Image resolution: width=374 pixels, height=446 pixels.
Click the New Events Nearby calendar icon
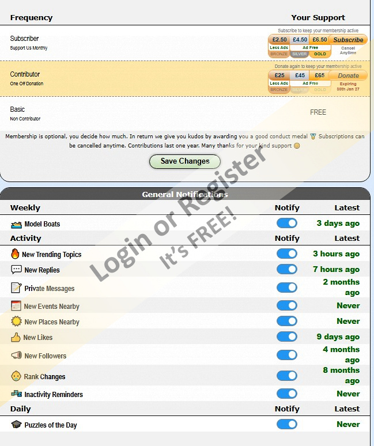click(16, 307)
